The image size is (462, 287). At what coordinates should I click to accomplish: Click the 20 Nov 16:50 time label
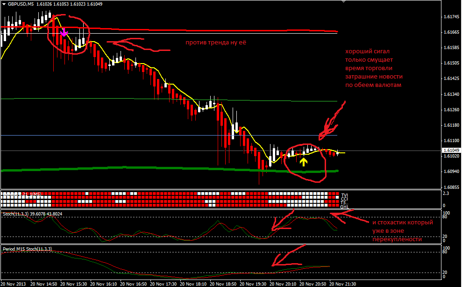tap(134, 284)
